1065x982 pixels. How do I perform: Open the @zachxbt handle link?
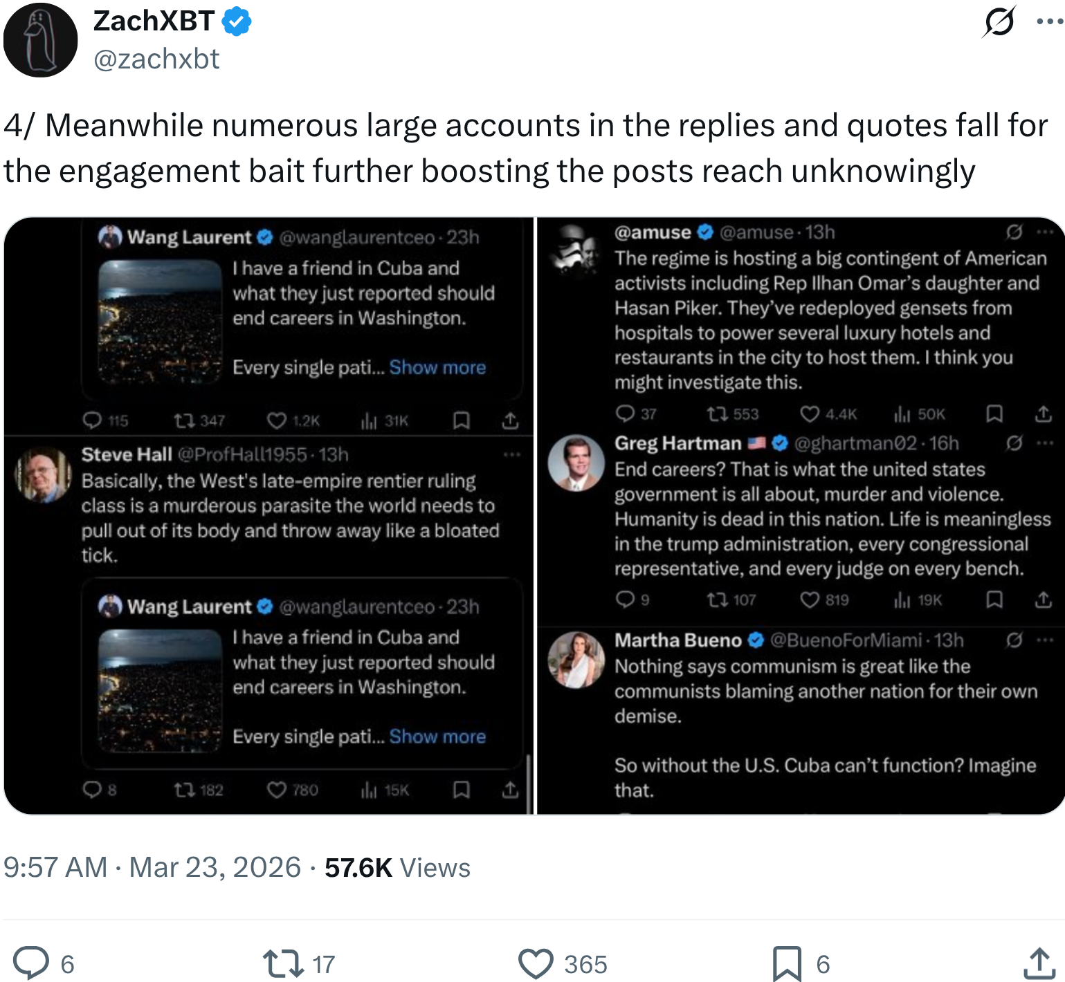[x=156, y=59]
